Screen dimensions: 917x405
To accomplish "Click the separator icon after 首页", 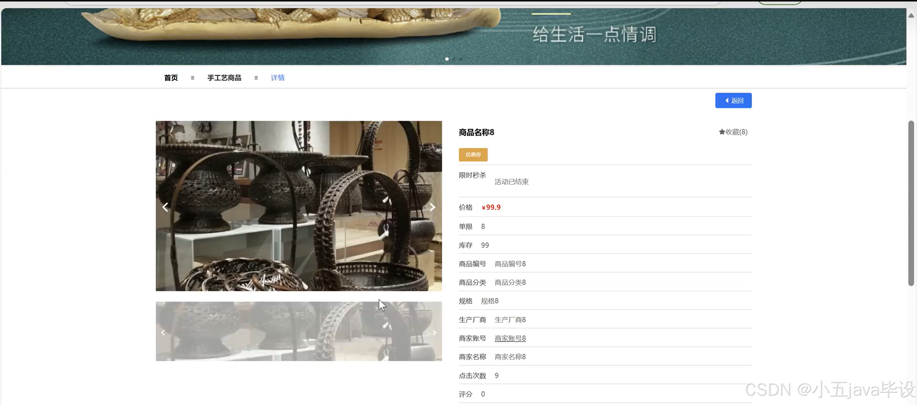I will pos(193,78).
